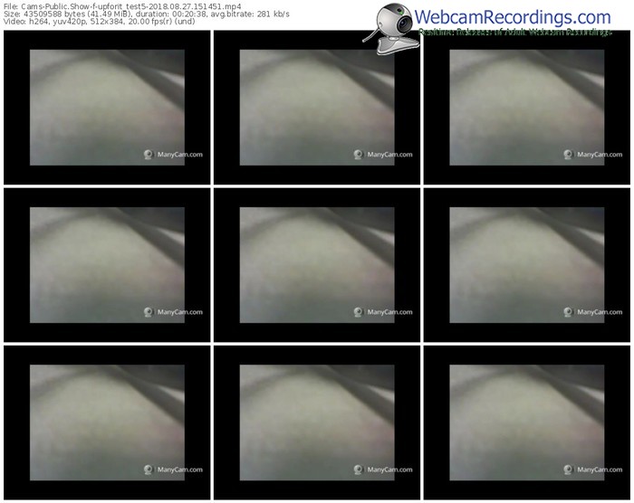This screenshot has height=503, width=634.
Task: Open the middle-left video thumbnail
Action: point(107,264)
